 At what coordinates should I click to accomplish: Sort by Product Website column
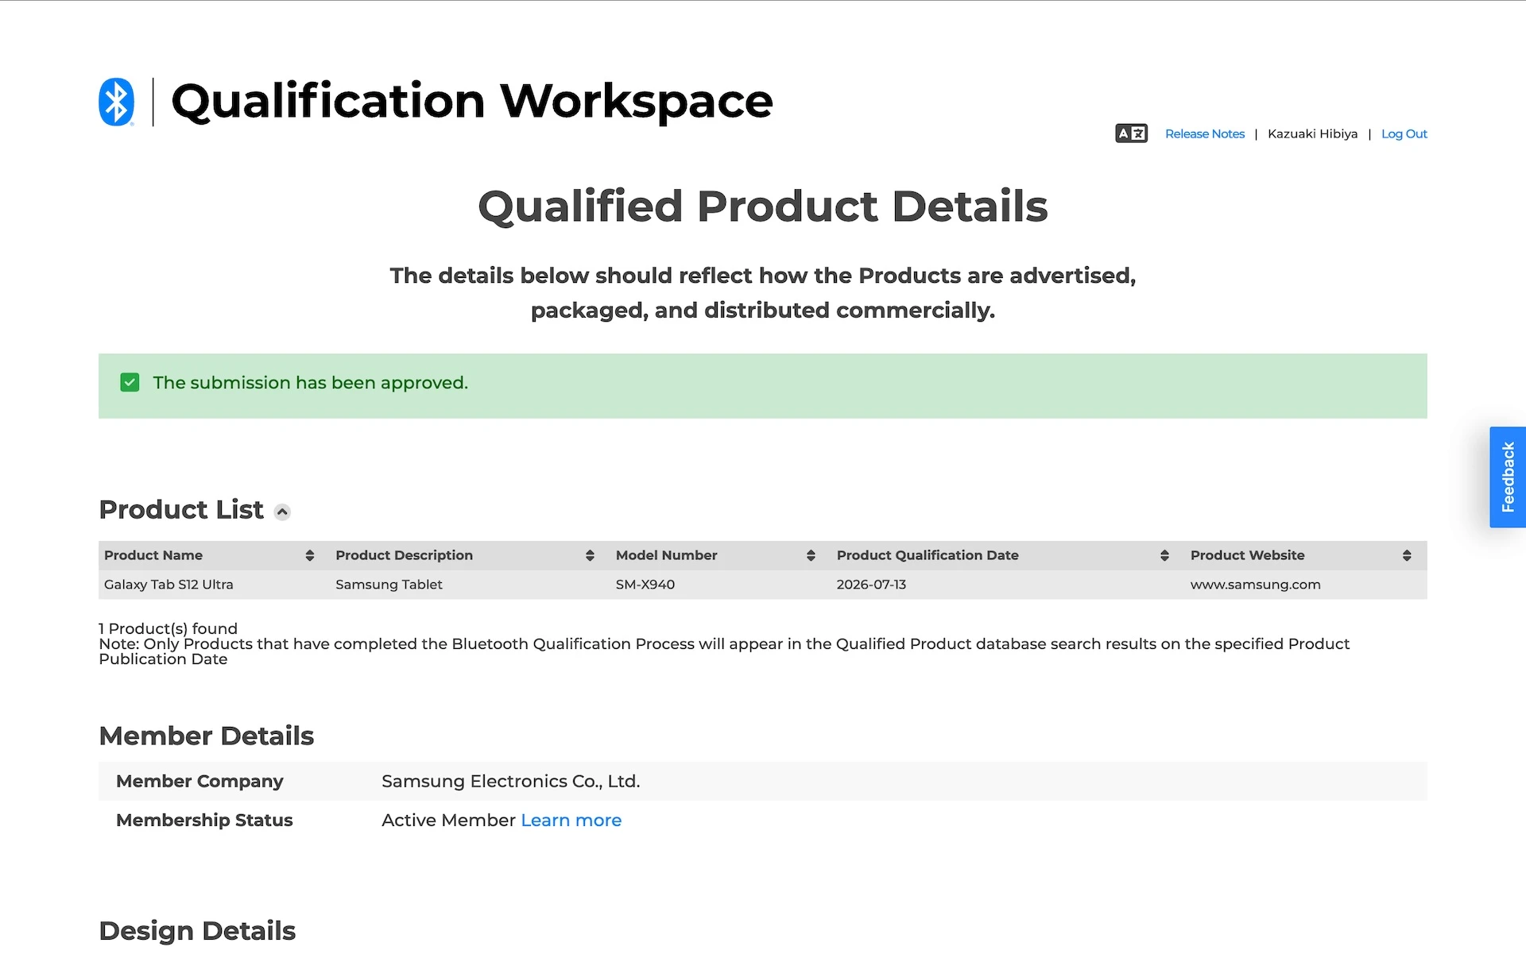coord(1407,556)
